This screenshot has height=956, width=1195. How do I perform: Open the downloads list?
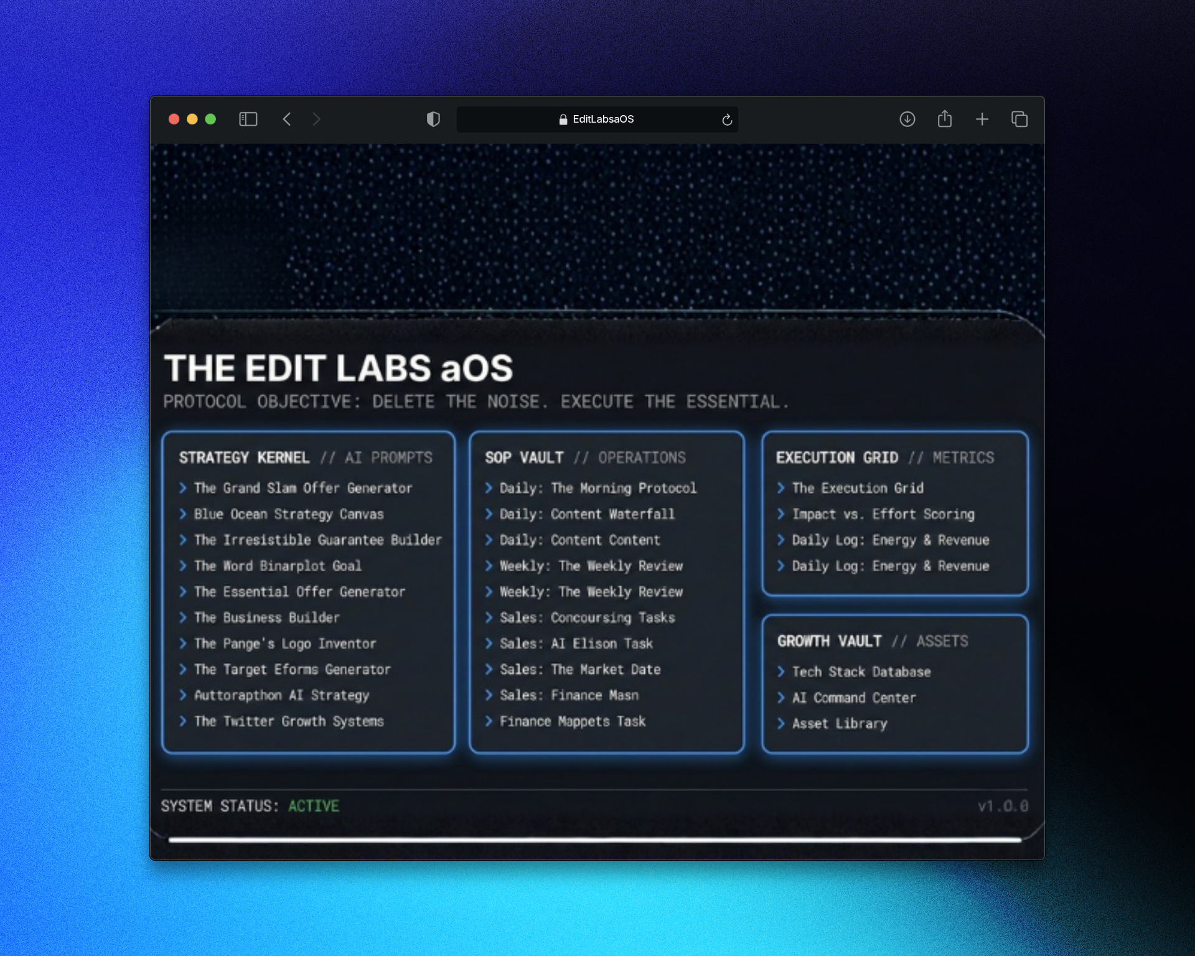907,119
